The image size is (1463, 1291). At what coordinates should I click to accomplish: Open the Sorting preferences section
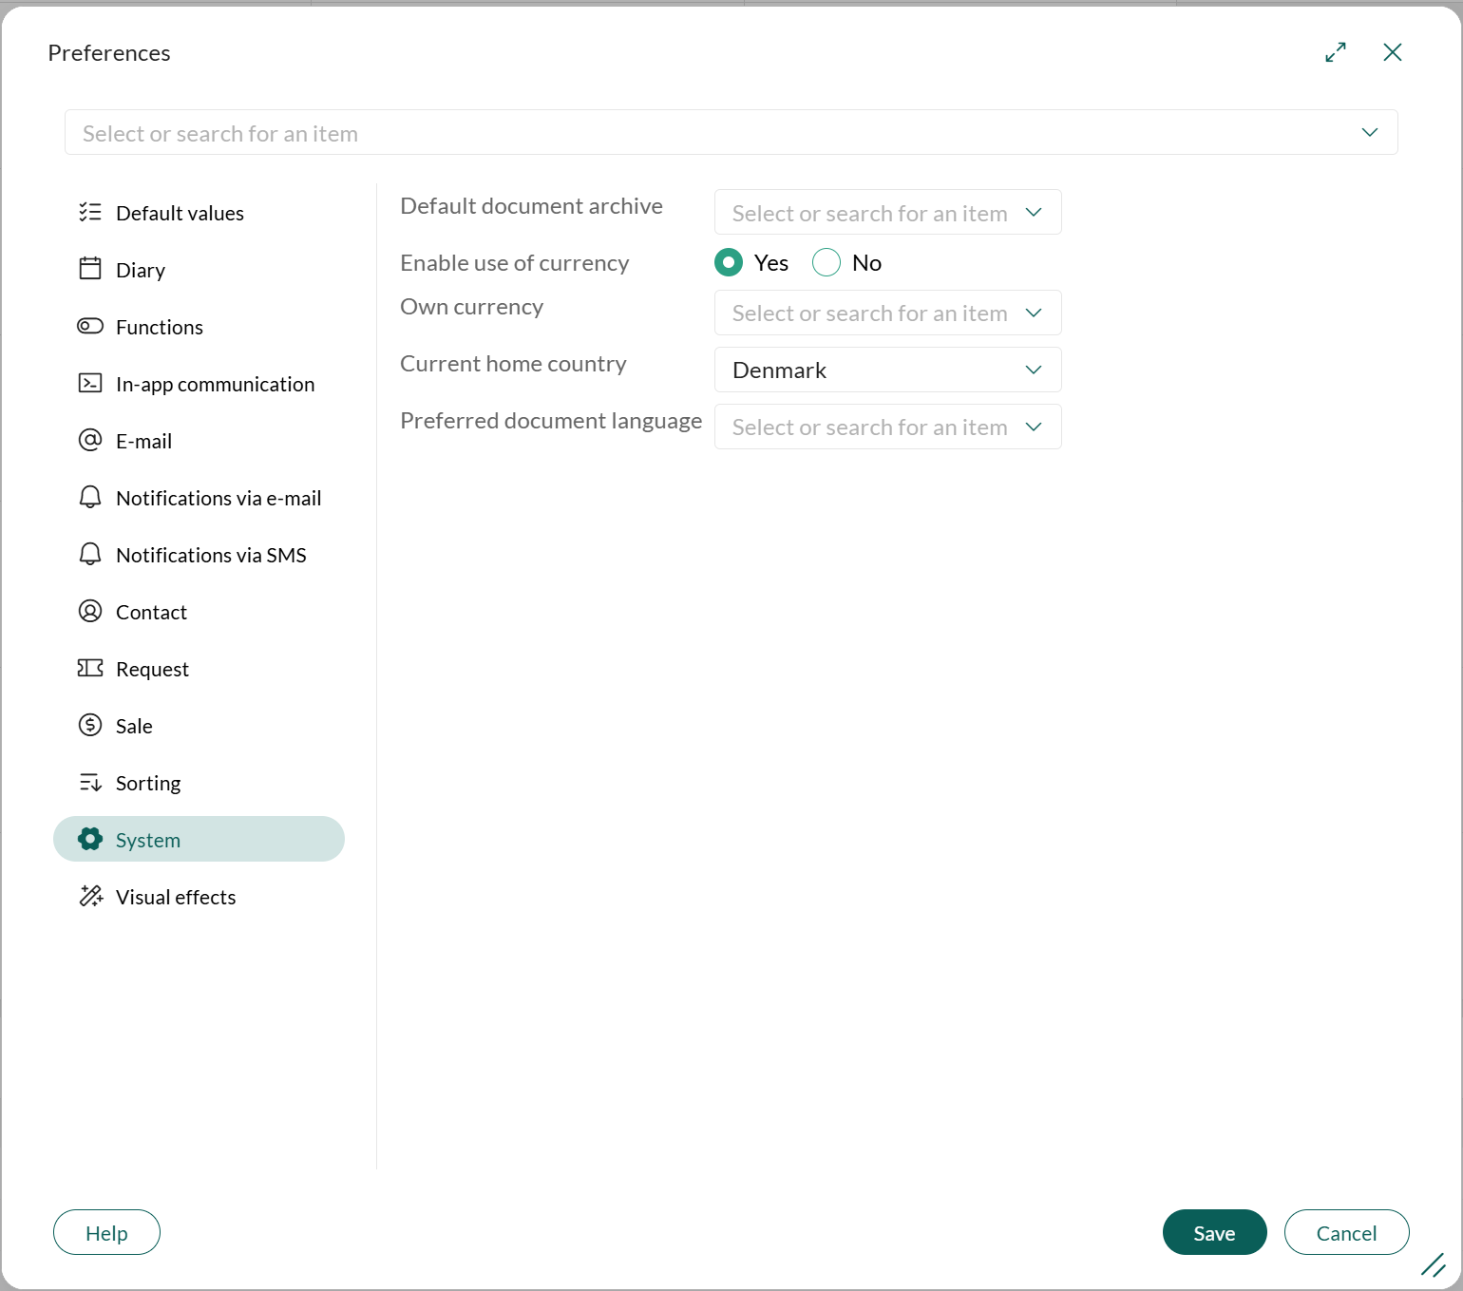point(148,783)
